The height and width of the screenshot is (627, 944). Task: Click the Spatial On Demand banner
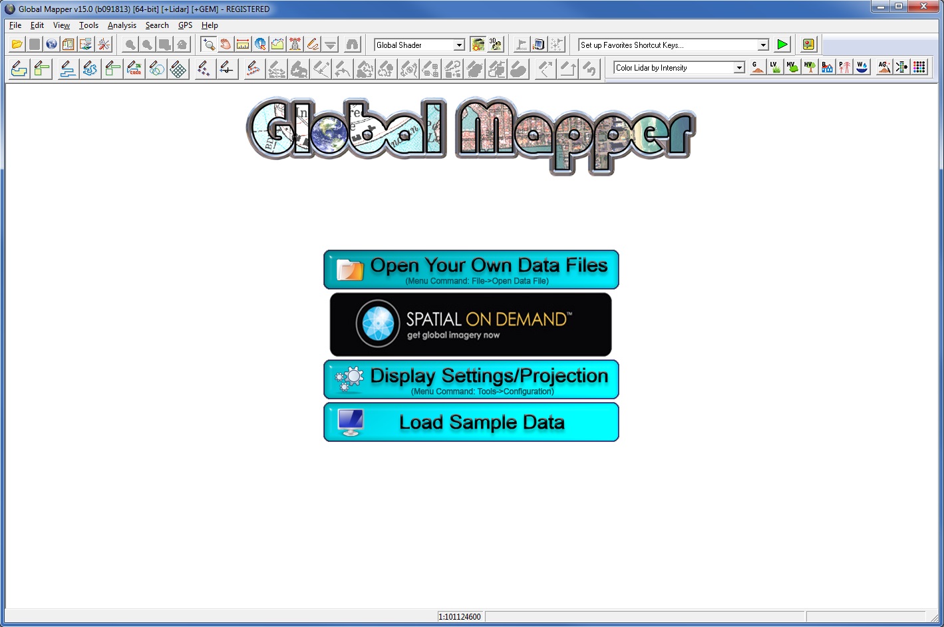pos(470,325)
